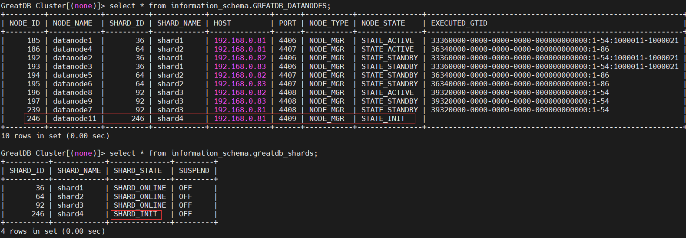Click SHARD_ONLINE state for shard3

click(x=140, y=205)
